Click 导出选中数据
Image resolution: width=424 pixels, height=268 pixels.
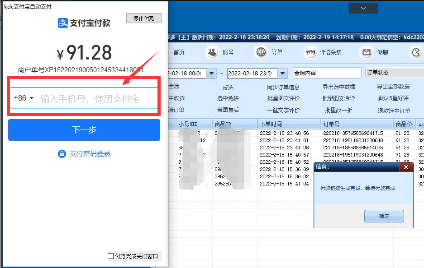[x=339, y=87]
